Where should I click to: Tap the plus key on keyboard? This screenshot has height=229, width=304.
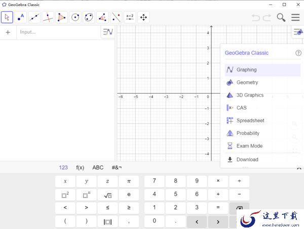click(218, 195)
